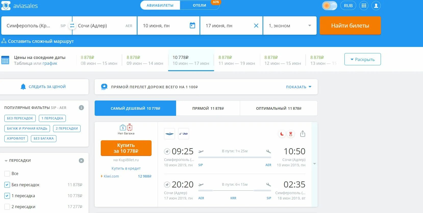Apply Аэрофлот filter chip

16,139
